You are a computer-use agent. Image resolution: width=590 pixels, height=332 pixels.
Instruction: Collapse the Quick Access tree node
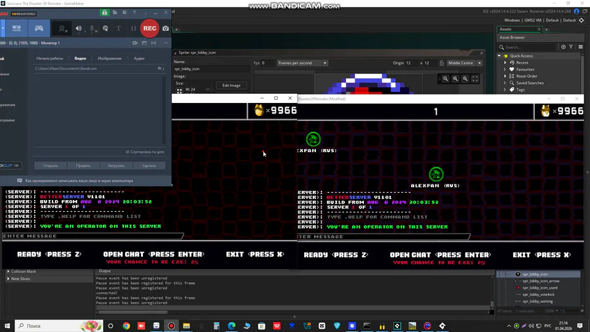(500, 56)
